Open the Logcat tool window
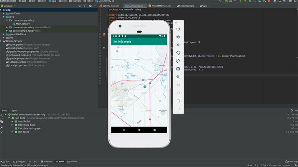This screenshot has width=298, height=167. pos(19,161)
